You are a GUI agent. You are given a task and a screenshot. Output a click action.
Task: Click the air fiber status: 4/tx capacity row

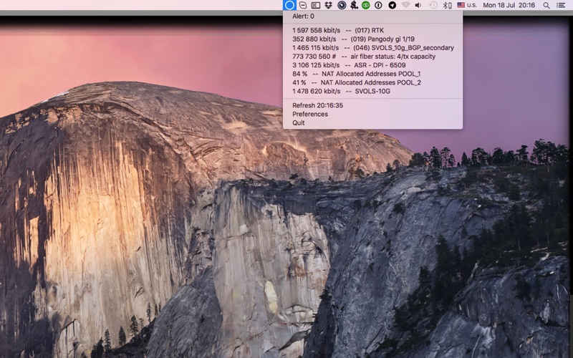(x=372, y=57)
